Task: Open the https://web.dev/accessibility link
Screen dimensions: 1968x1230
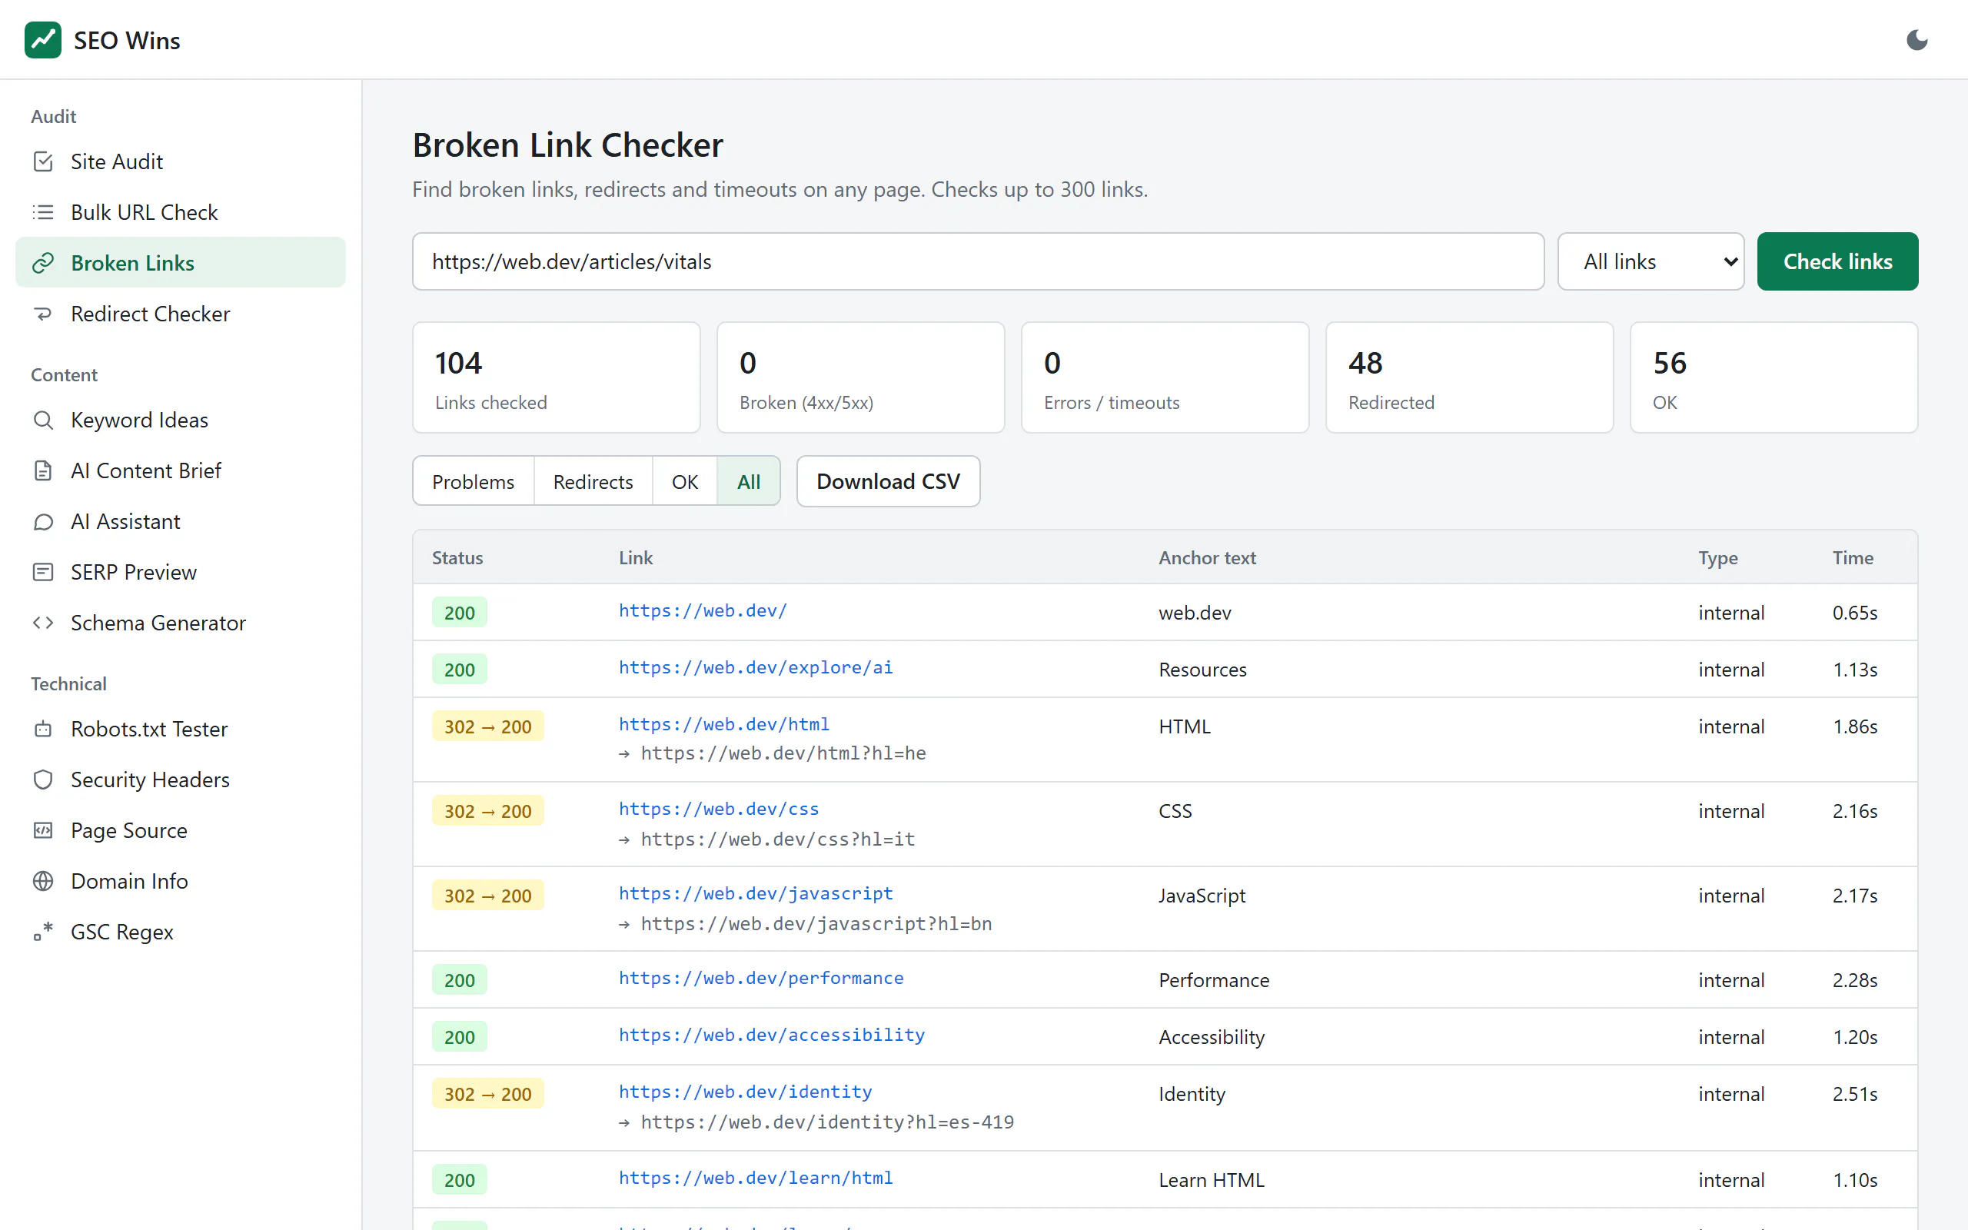Action: point(772,1035)
